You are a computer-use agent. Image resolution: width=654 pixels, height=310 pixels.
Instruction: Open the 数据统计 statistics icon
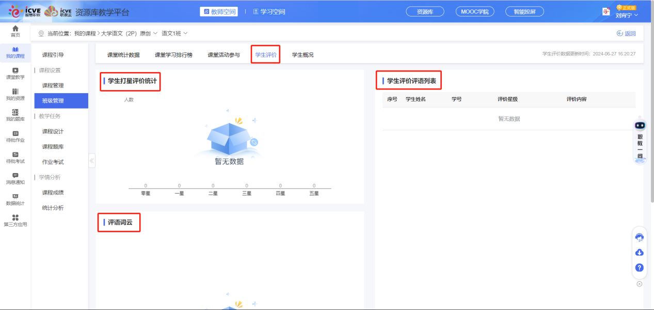[x=14, y=200]
